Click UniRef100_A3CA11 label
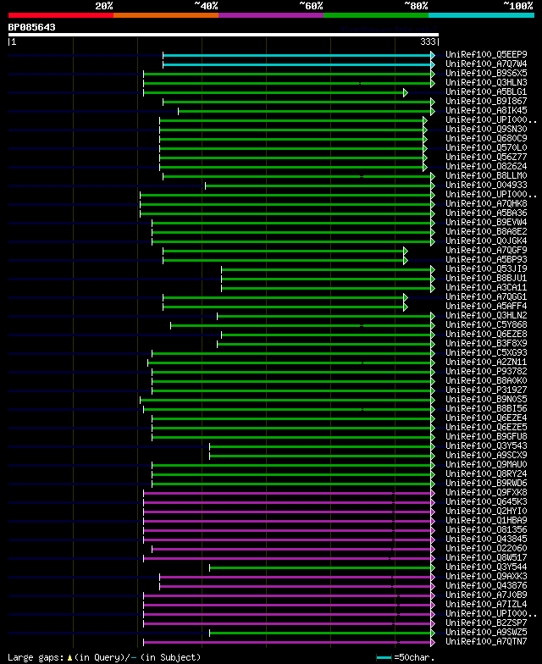The width and height of the screenshot is (542, 664). [486, 288]
